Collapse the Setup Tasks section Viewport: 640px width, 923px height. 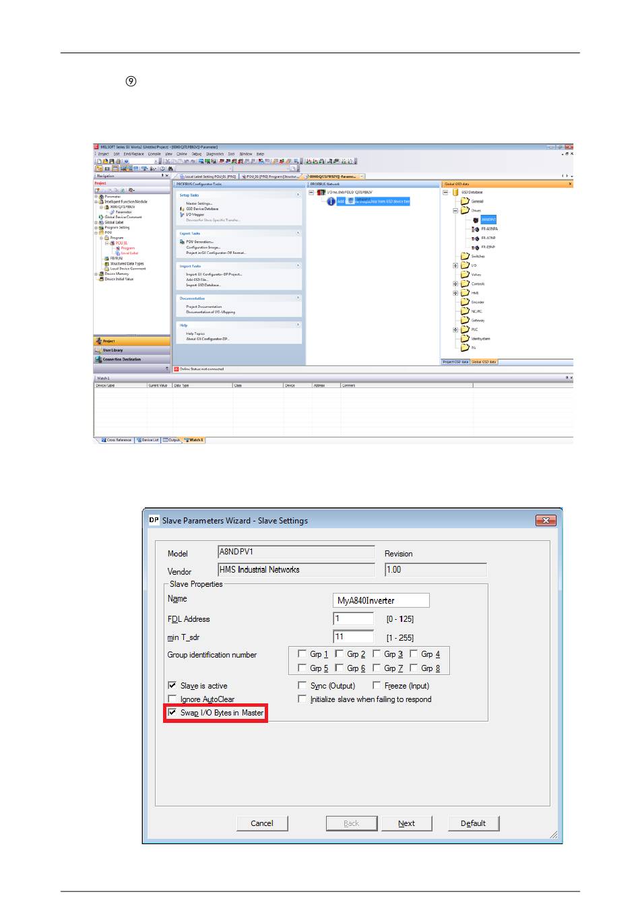point(298,195)
